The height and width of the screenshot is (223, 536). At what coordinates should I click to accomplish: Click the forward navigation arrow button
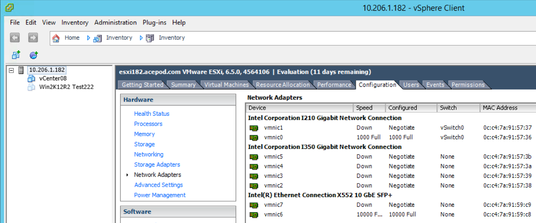coord(33,37)
